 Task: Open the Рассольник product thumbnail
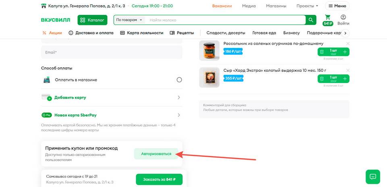(209, 50)
